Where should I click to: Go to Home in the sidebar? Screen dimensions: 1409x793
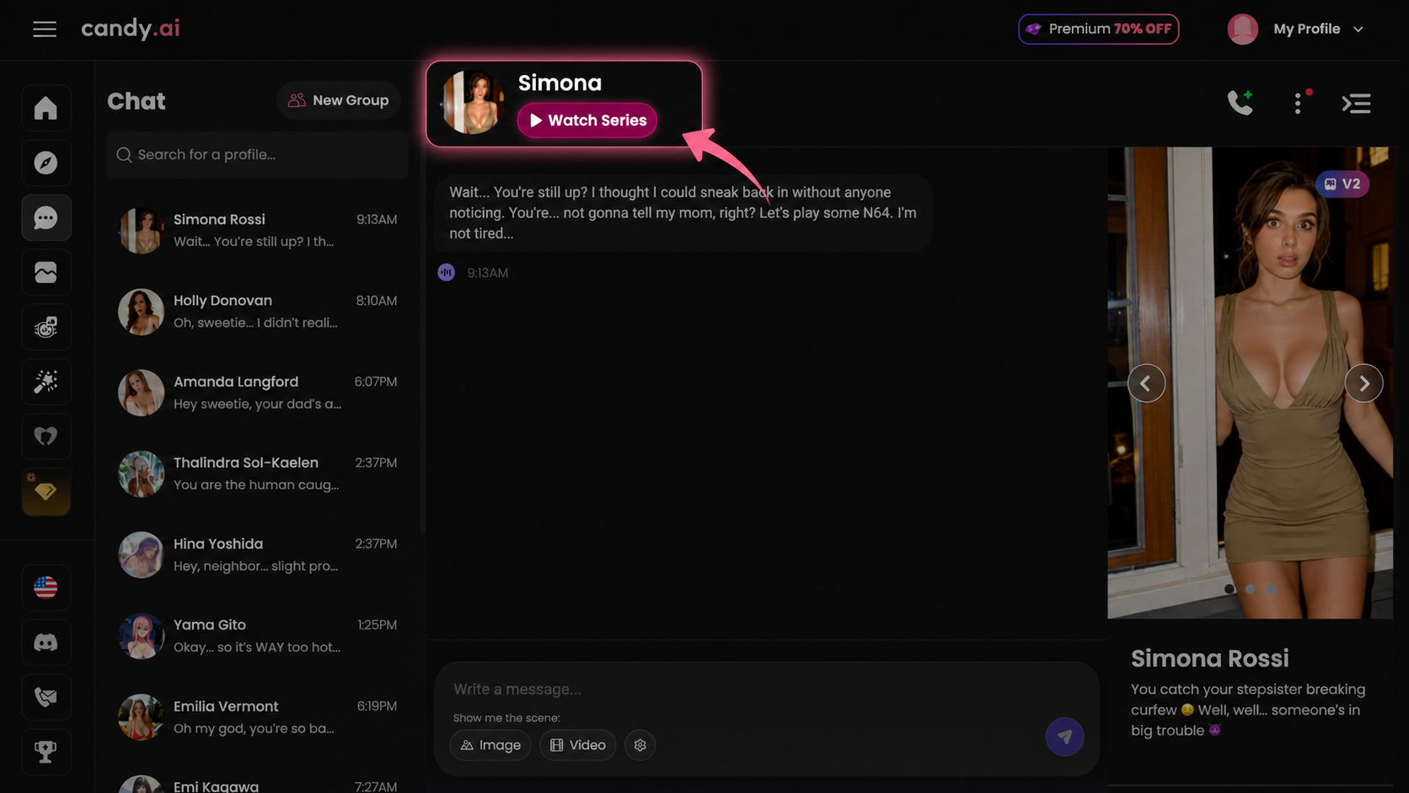coord(46,109)
